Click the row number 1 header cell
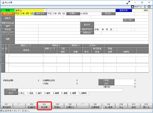Screen dimensions: 153x113 coord(3,58)
